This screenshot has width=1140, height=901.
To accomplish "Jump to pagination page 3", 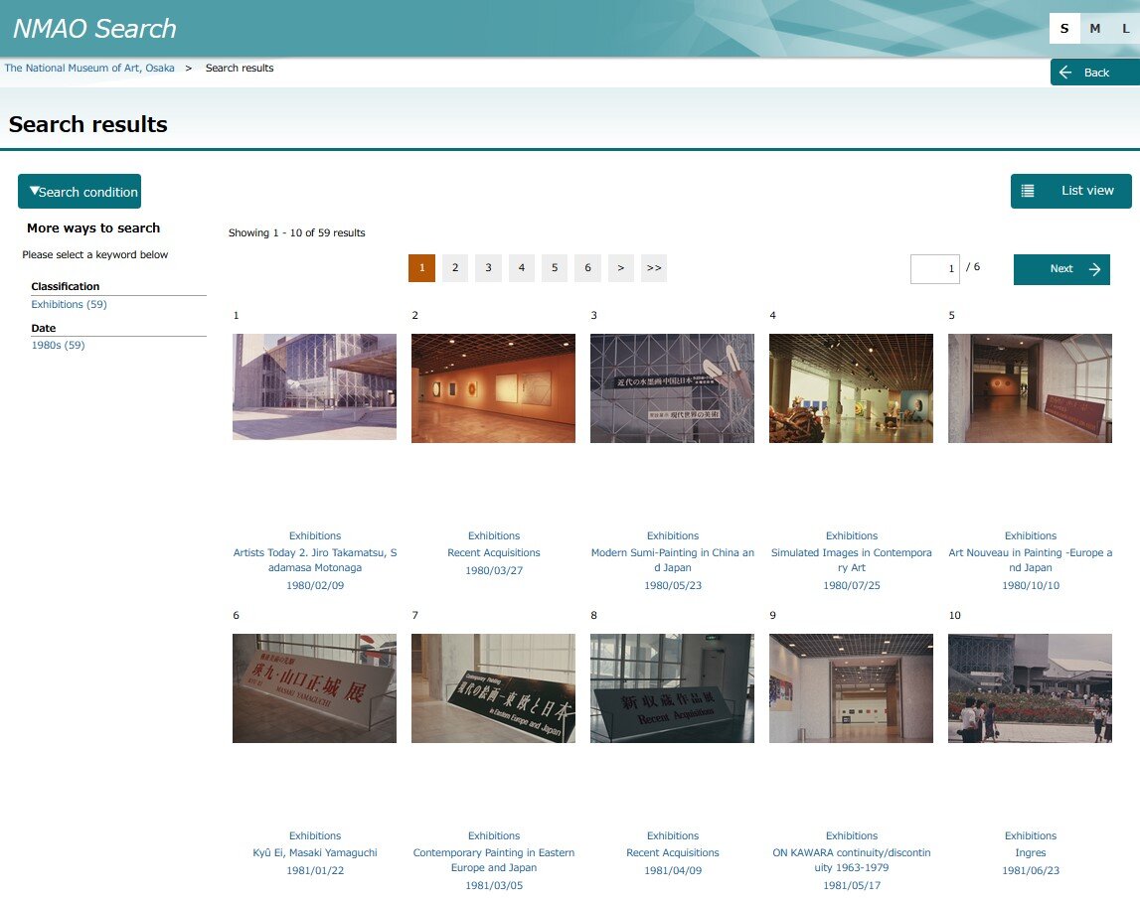I will 488,267.
